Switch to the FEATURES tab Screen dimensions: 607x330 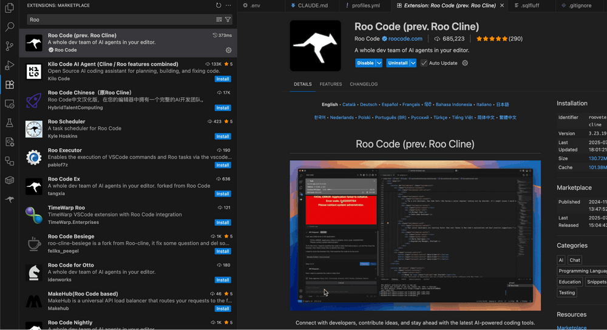[331, 84]
